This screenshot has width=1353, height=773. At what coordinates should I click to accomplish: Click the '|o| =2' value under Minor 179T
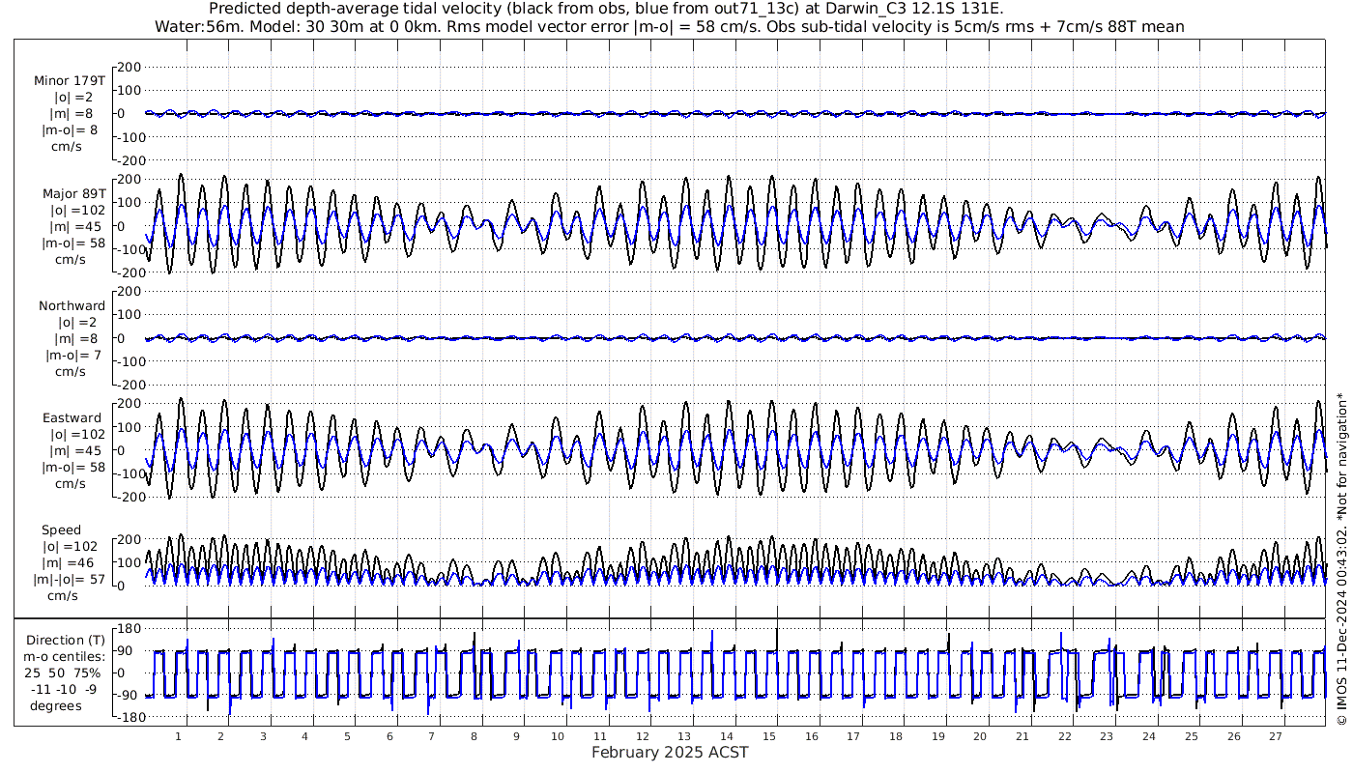pyautogui.click(x=73, y=98)
